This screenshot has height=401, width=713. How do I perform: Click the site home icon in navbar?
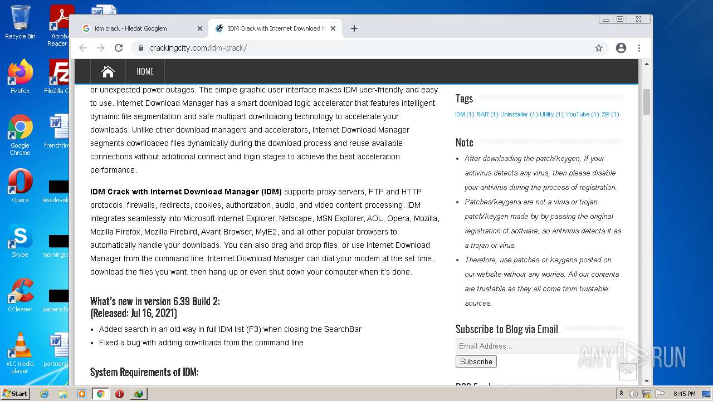tap(108, 71)
